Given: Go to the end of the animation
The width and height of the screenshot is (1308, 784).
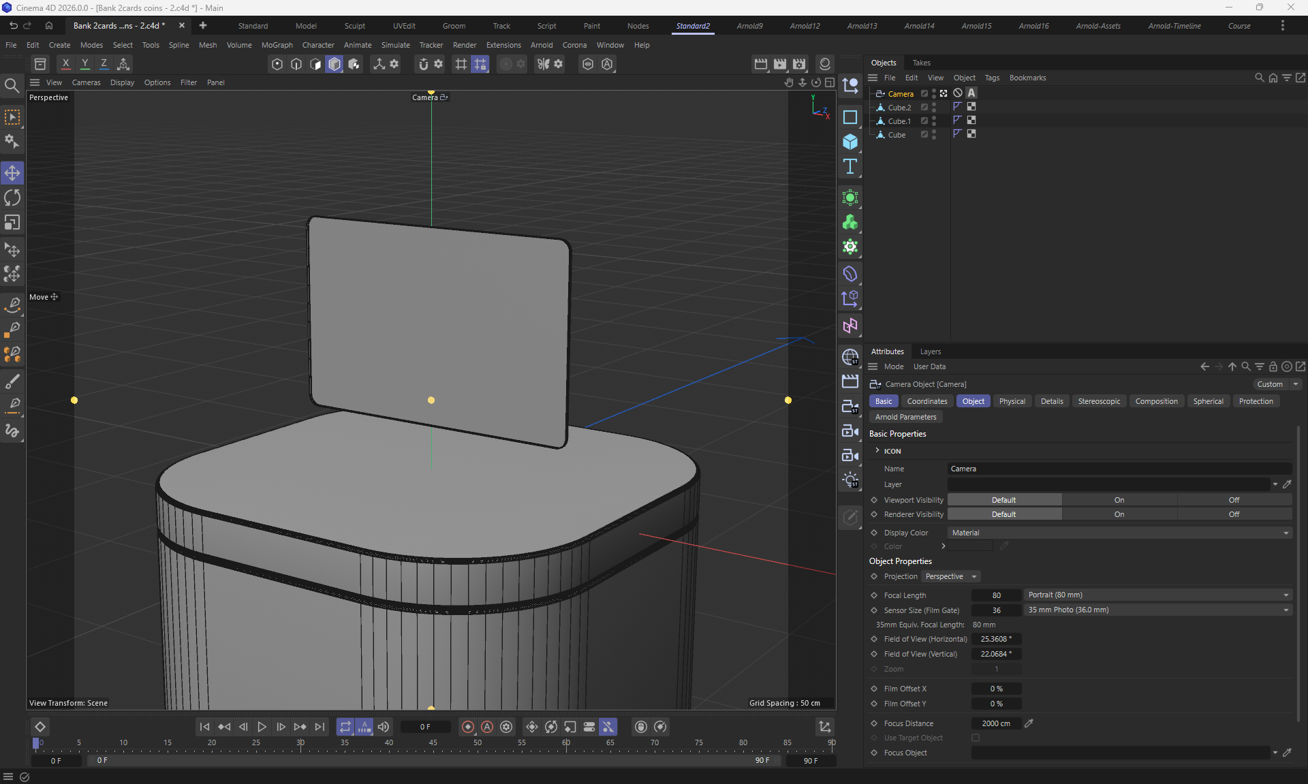Looking at the screenshot, I should [x=320, y=727].
